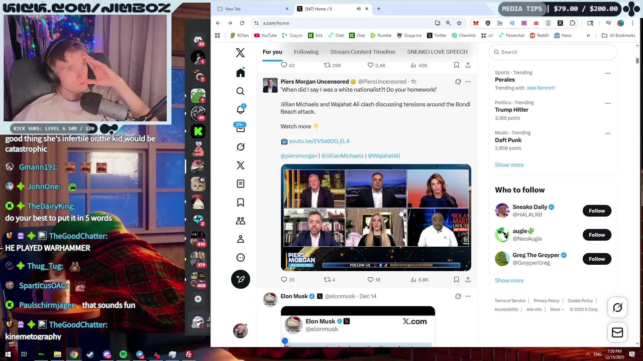The height and width of the screenshot is (361, 643).
Task: Follow Sneako Daily
Action: tap(597, 211)
